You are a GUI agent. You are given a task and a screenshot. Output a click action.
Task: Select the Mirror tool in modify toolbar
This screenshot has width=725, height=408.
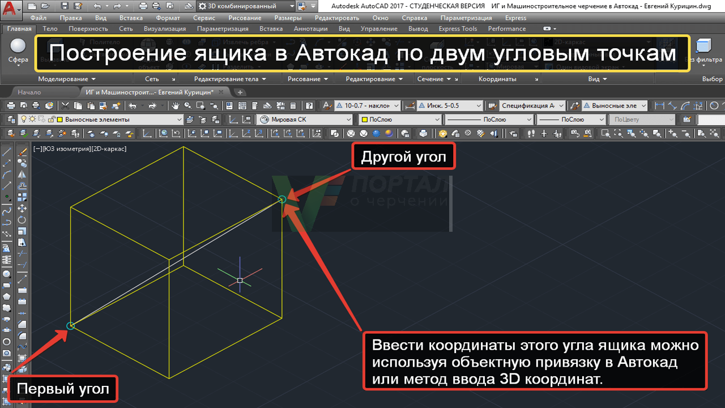tap(23, 175)
